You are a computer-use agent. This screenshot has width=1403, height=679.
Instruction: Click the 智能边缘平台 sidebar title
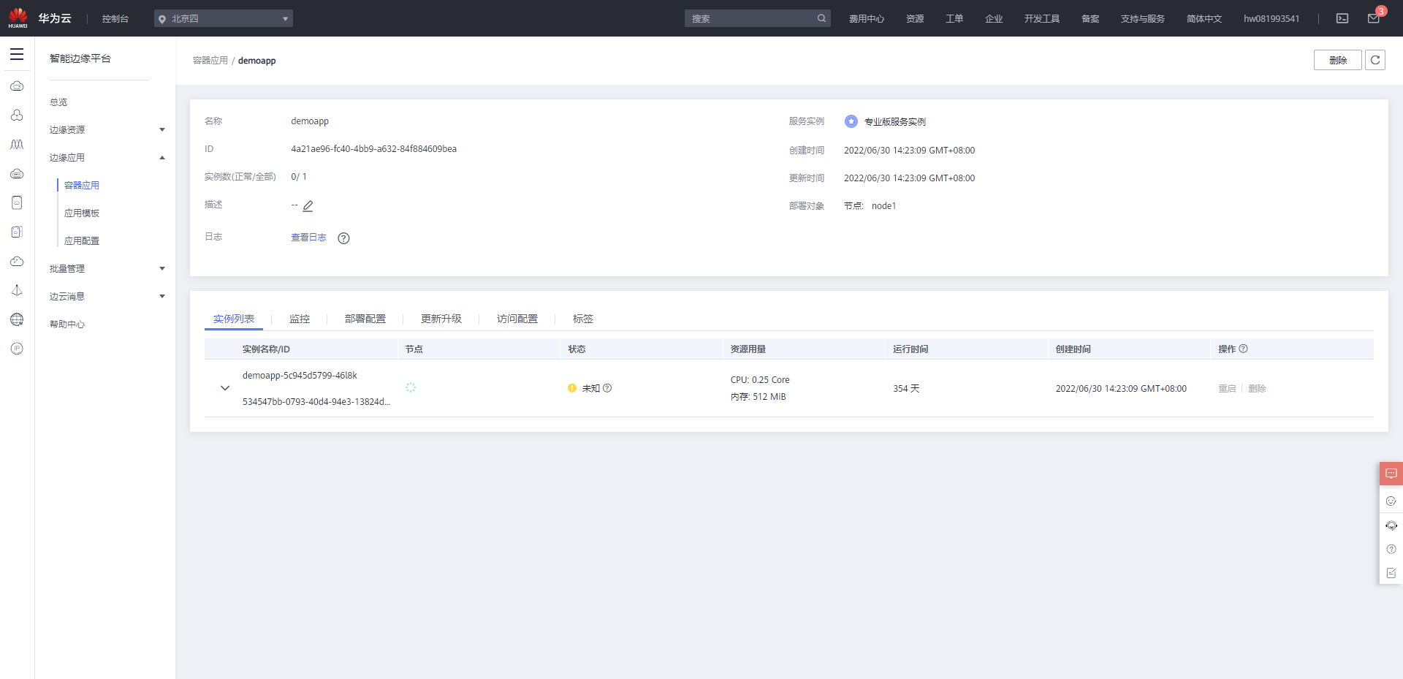80,58
